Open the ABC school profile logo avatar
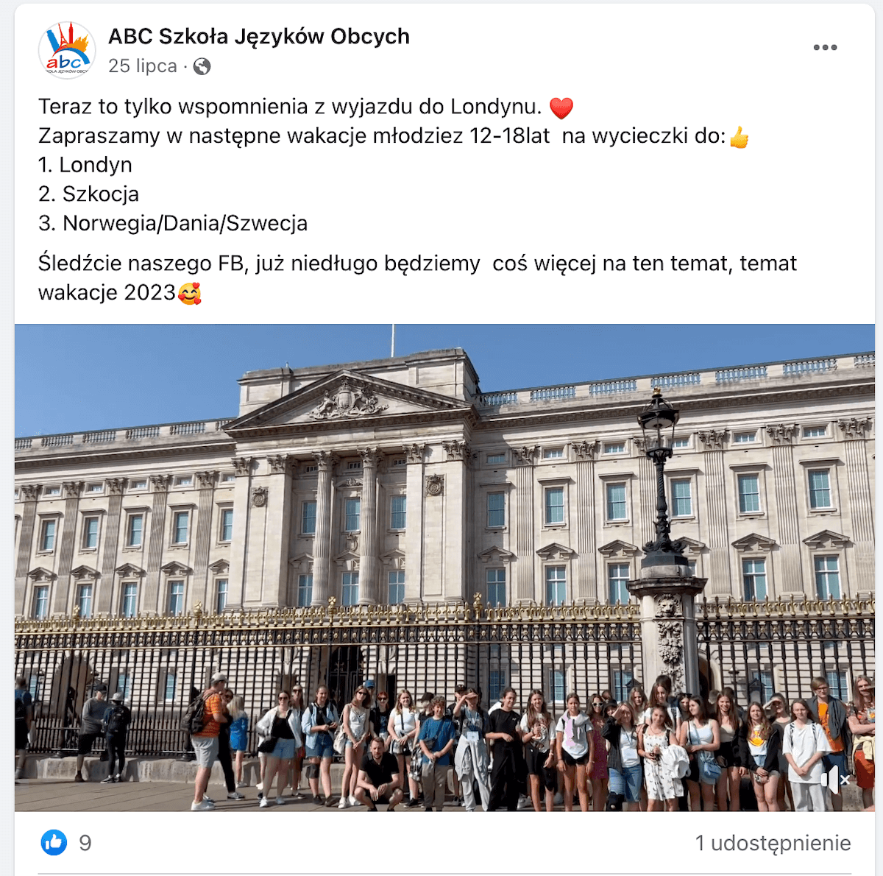883x876 pixels. 67,50
